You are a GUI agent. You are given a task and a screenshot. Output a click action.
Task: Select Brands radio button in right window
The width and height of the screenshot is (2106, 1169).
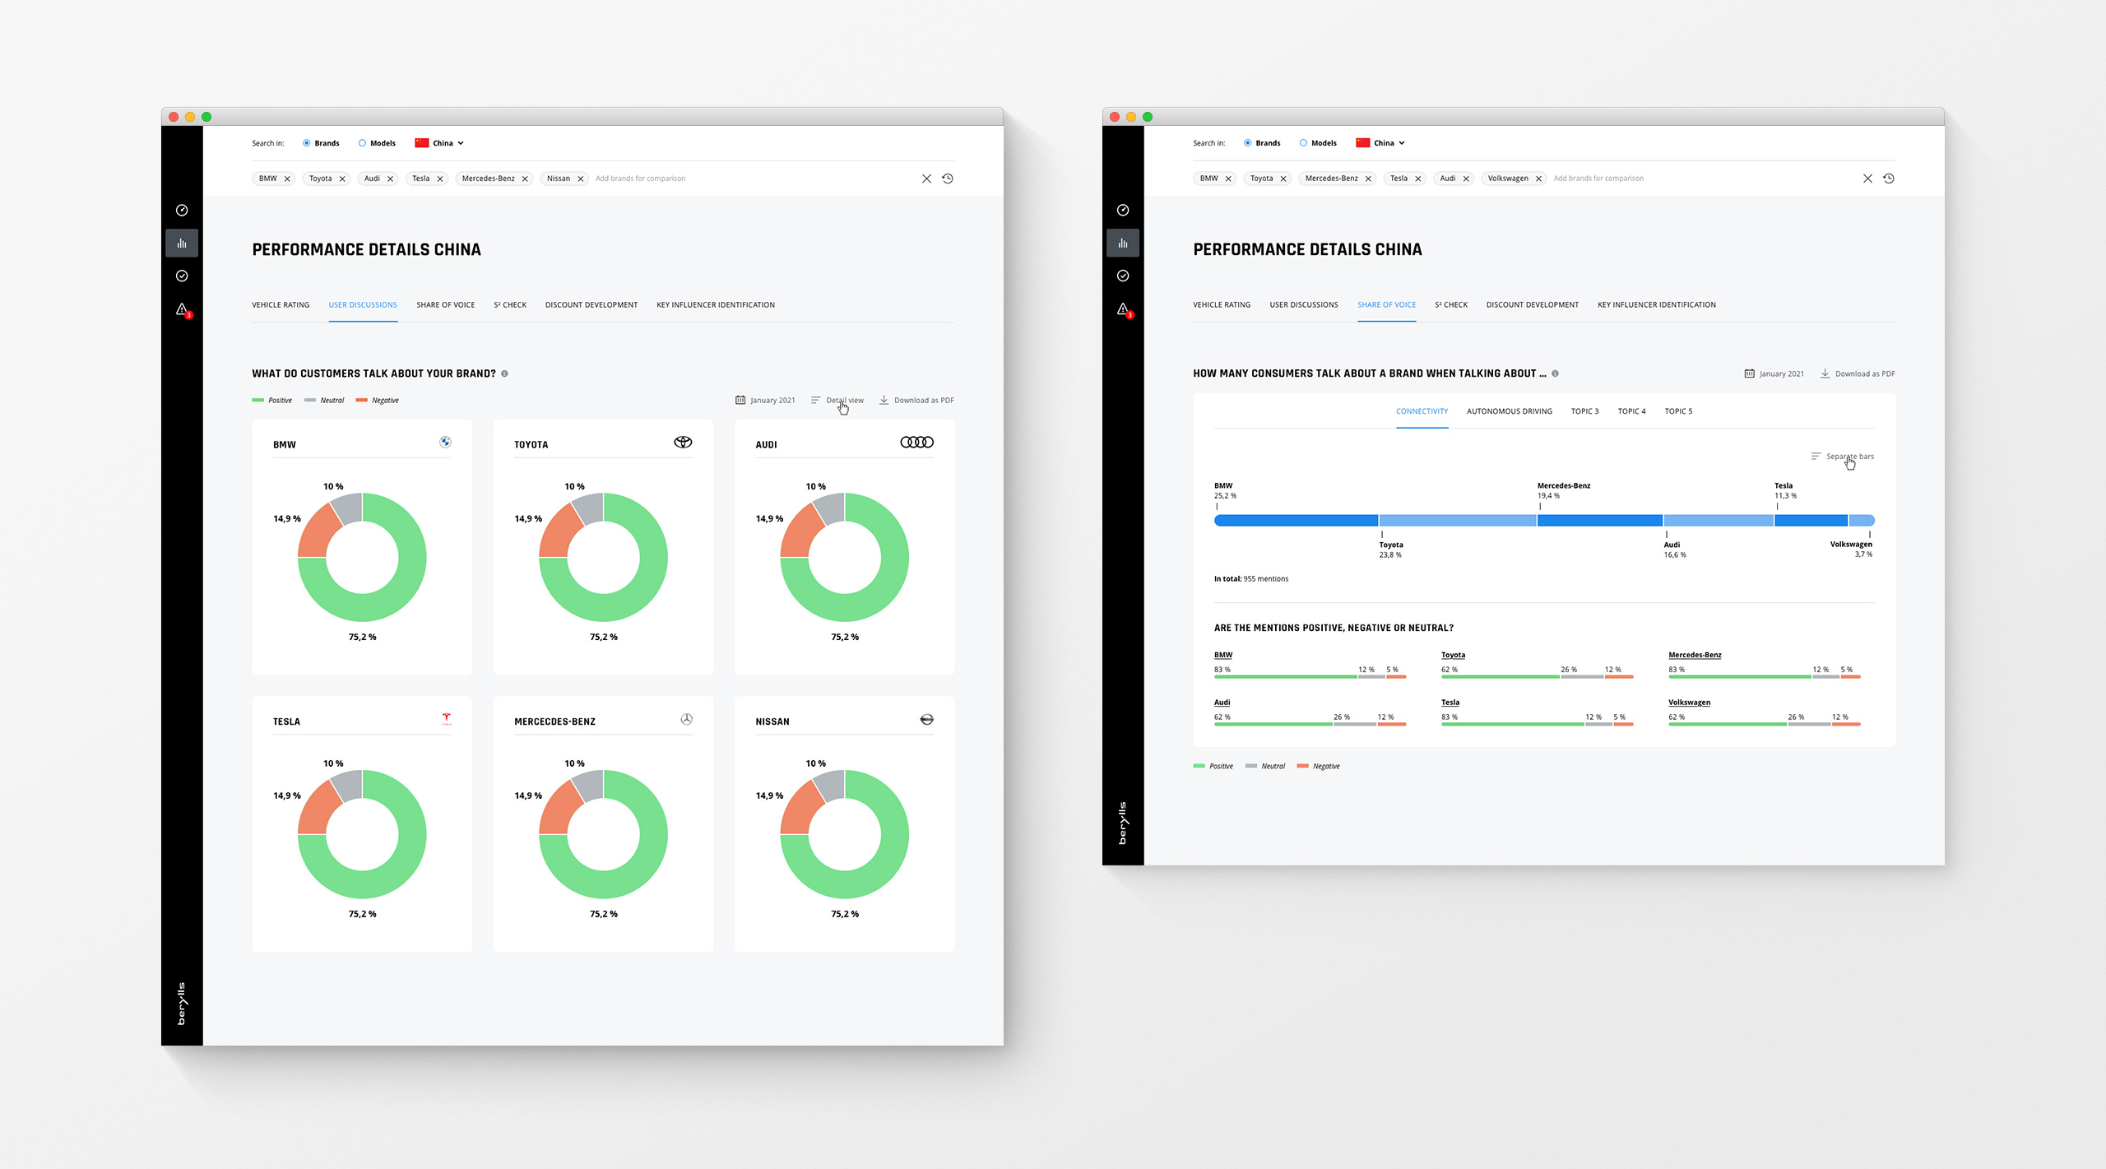[1248, 143]
